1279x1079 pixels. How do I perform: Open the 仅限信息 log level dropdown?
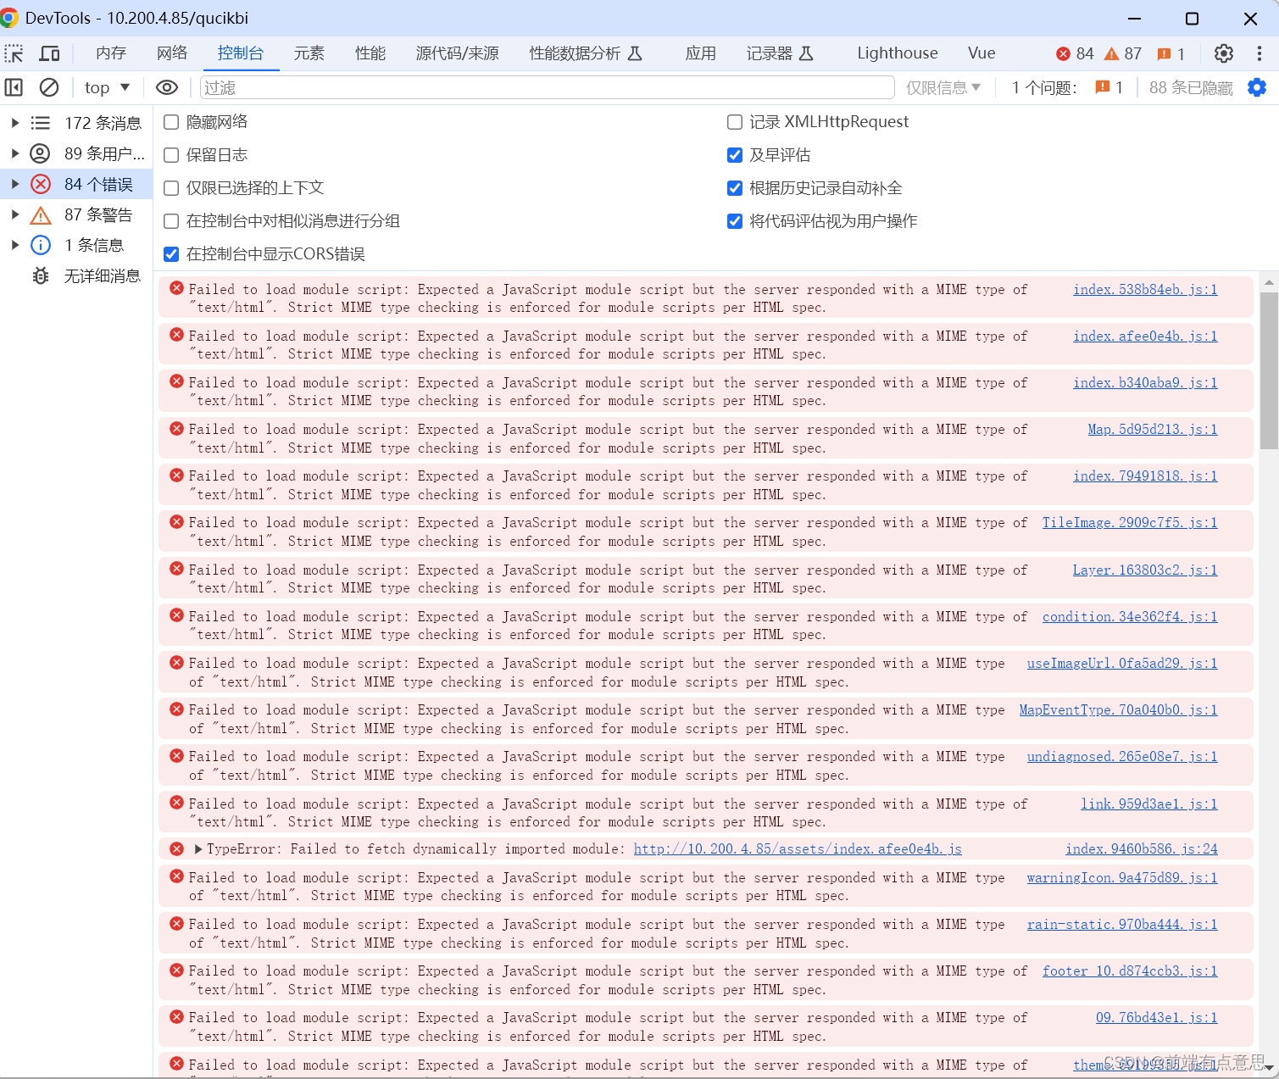pos(943,87)
